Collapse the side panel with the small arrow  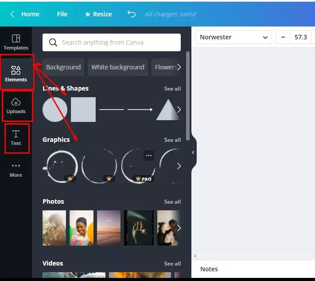pos(193,152)
